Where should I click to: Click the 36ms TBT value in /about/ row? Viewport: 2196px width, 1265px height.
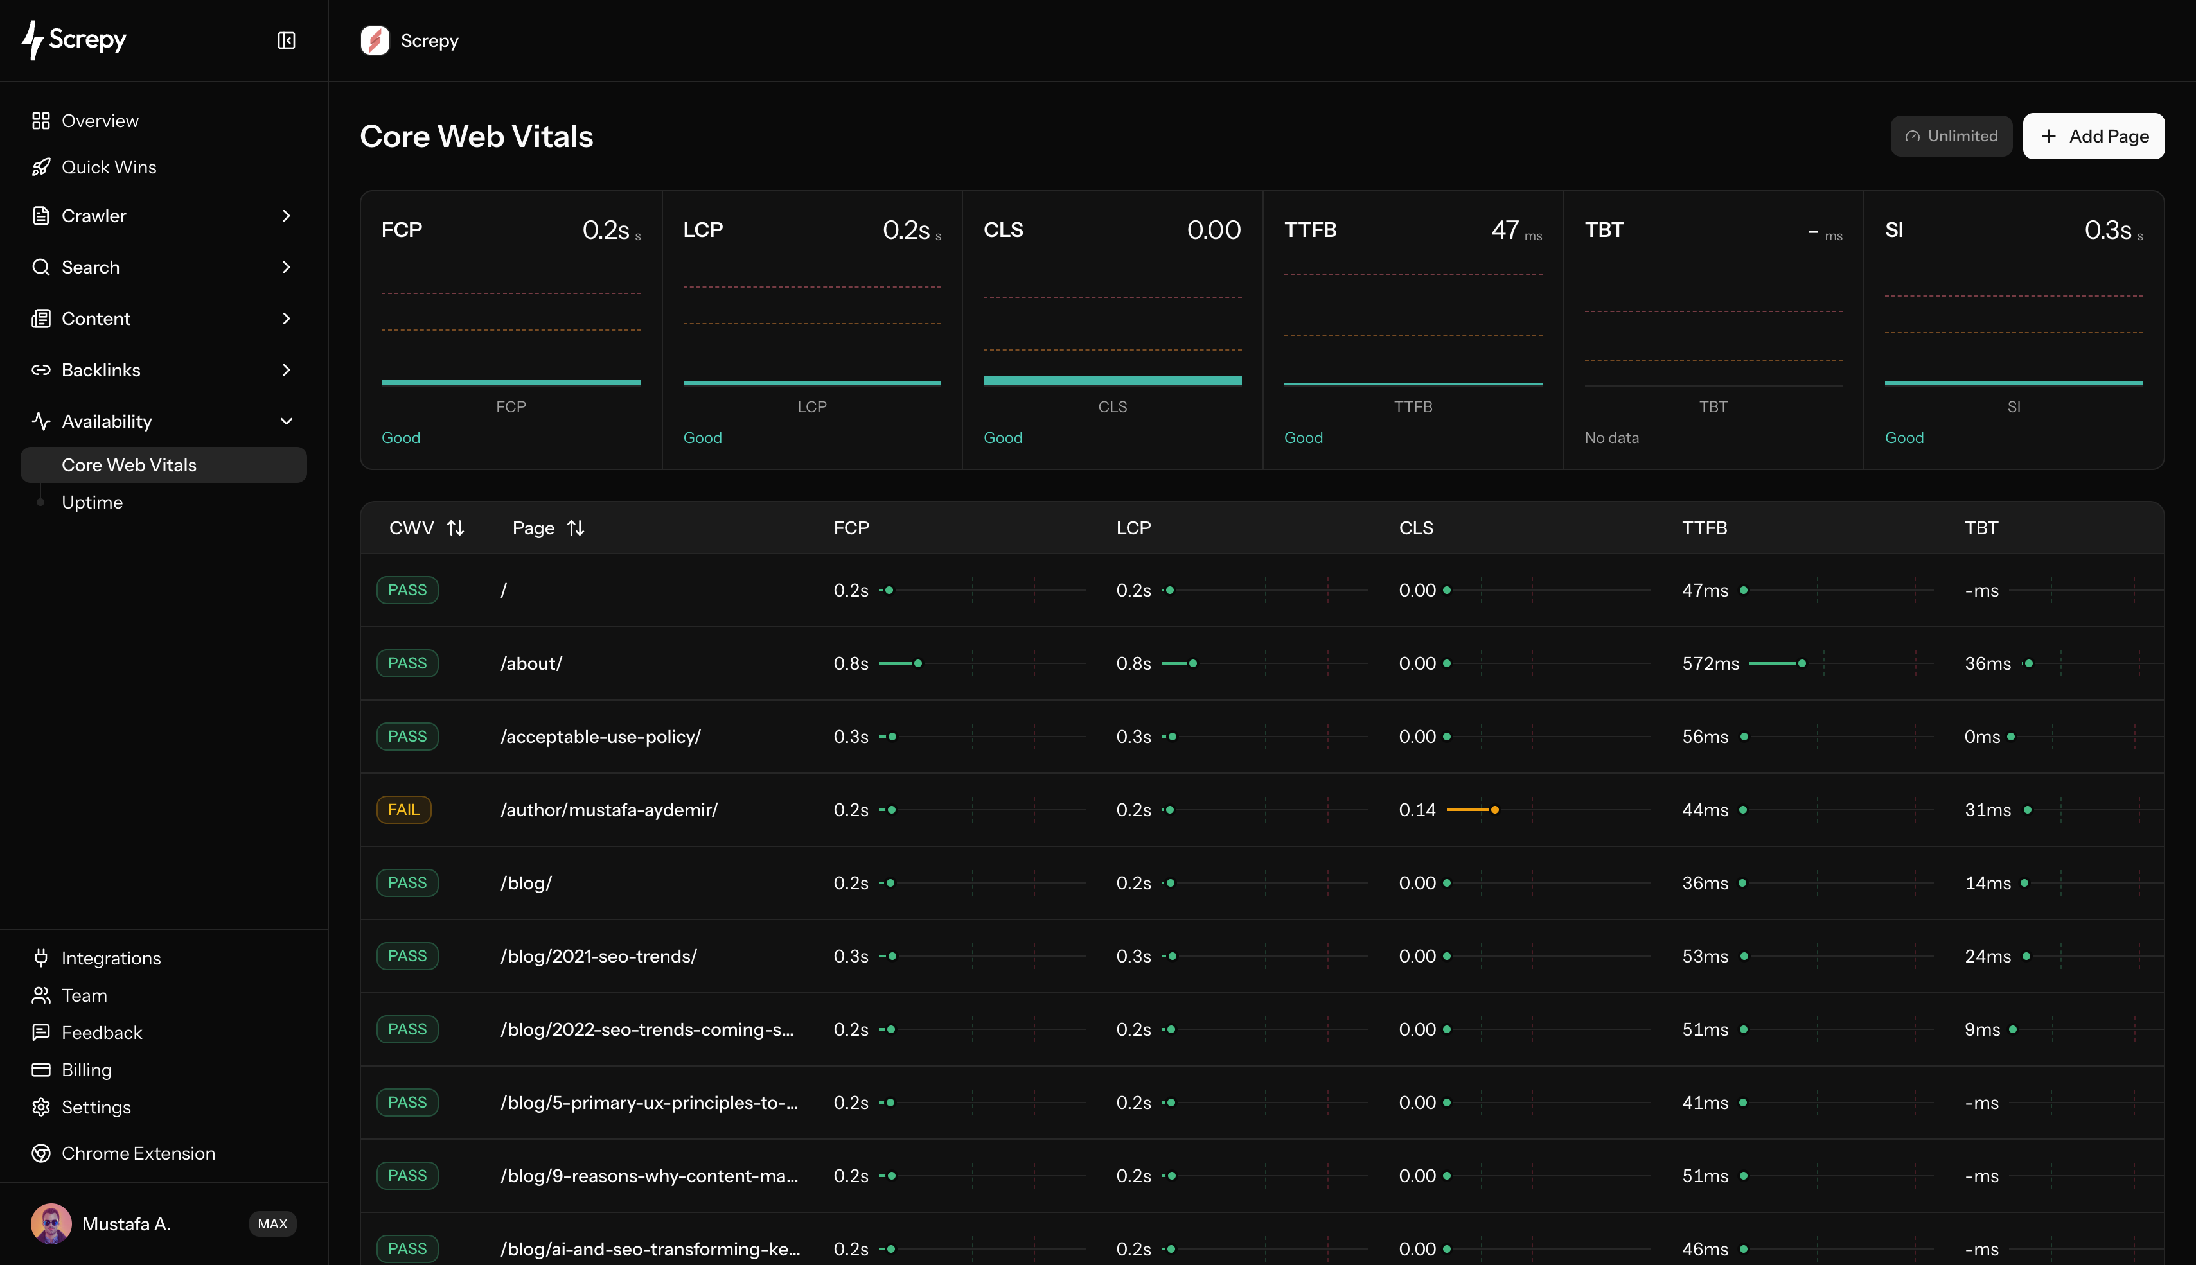(1987, 663)
